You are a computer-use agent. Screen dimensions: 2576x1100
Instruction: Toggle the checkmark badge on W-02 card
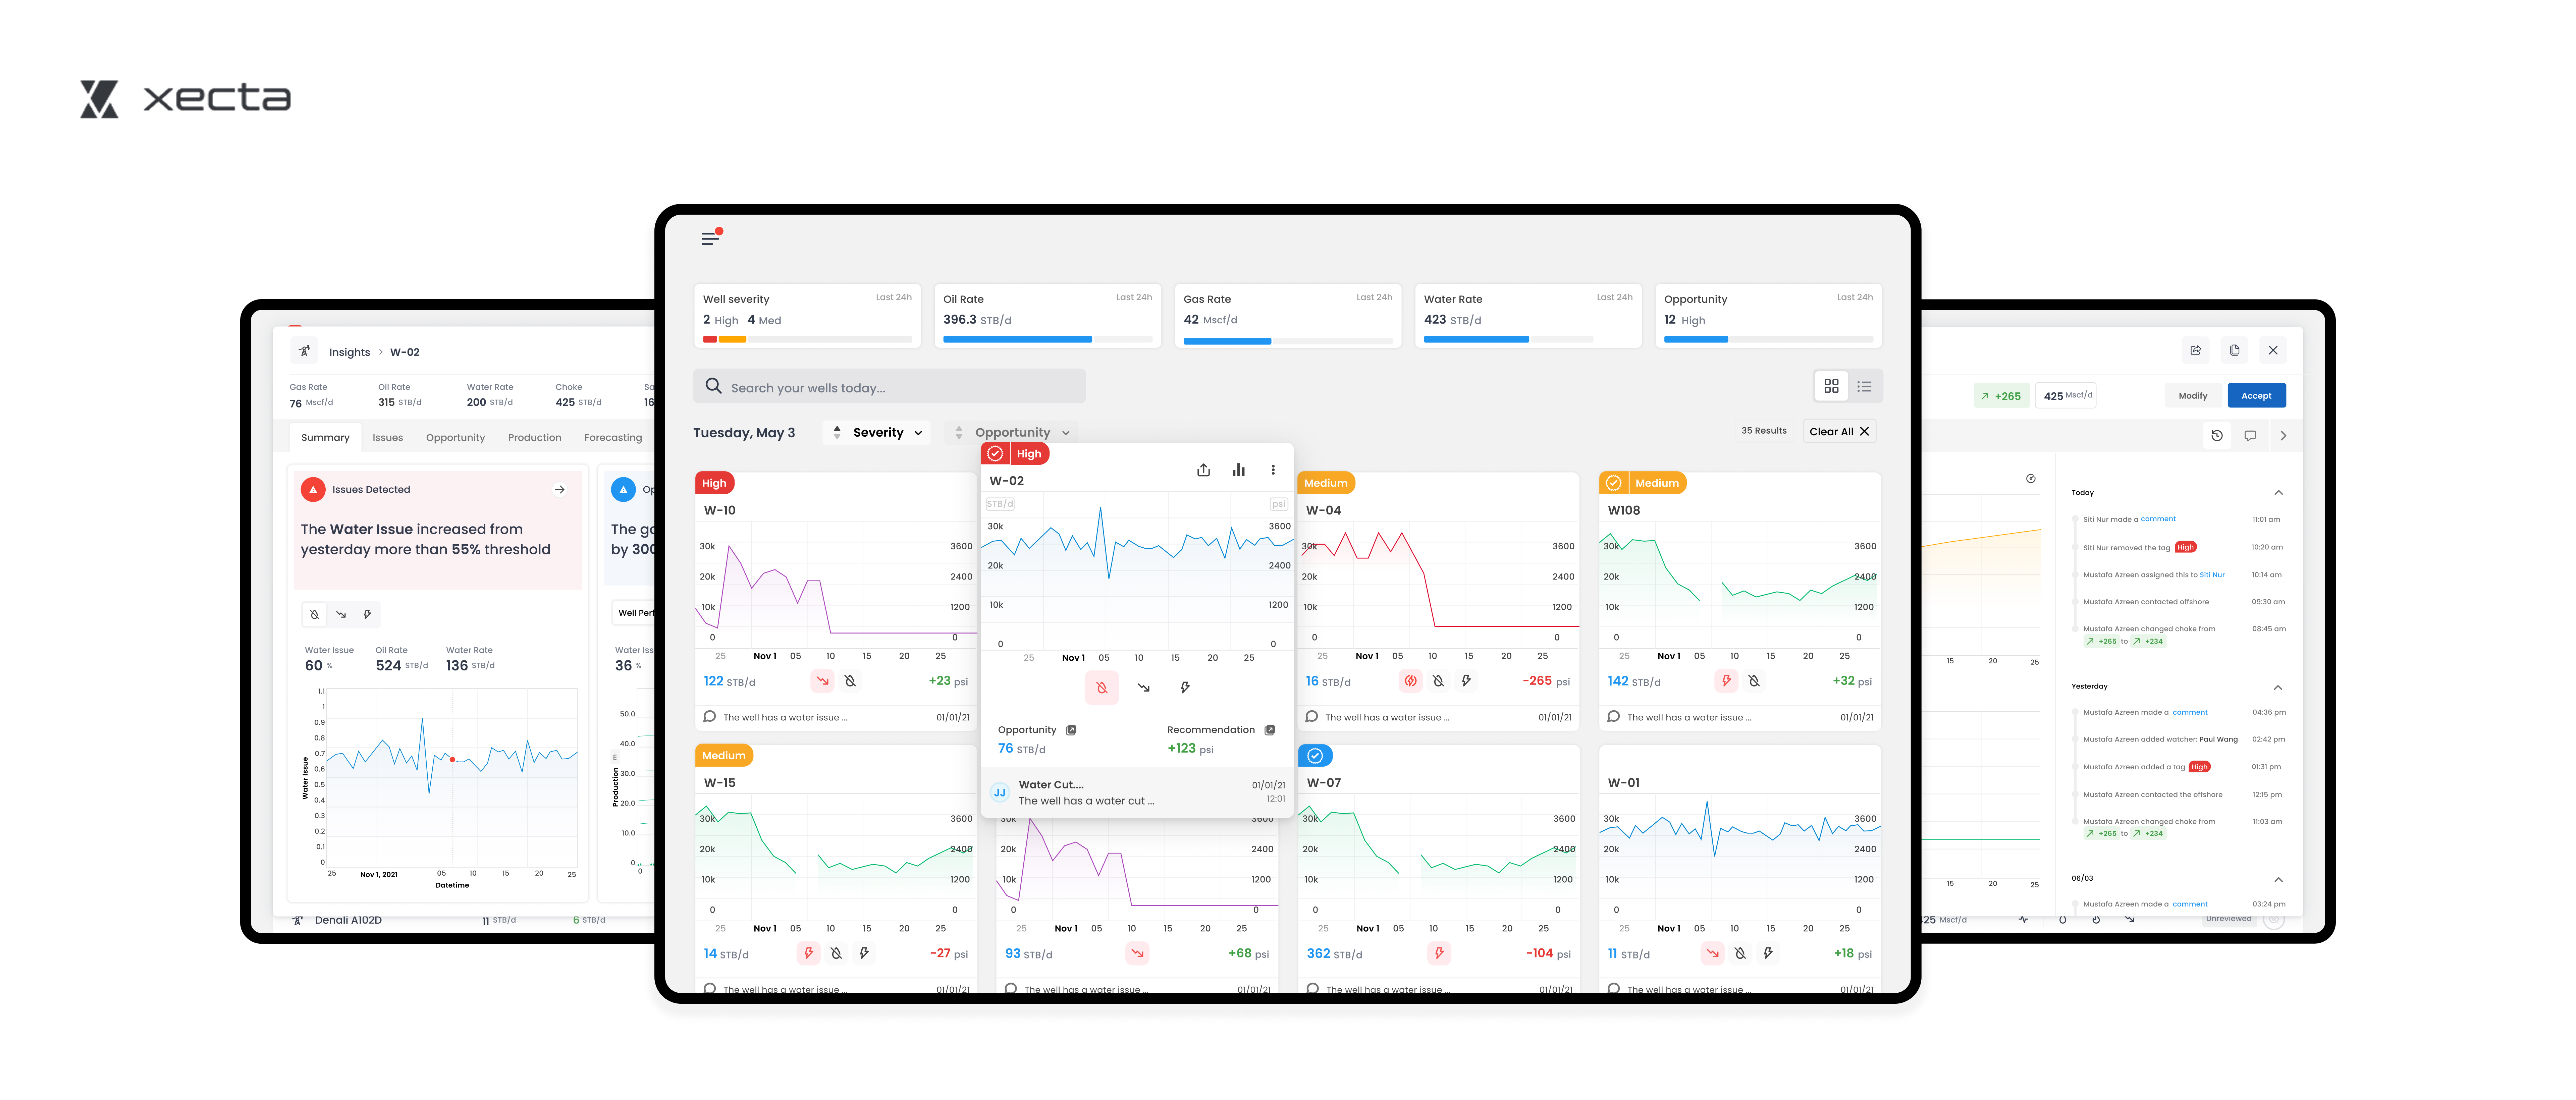click(x=995, y=454)
